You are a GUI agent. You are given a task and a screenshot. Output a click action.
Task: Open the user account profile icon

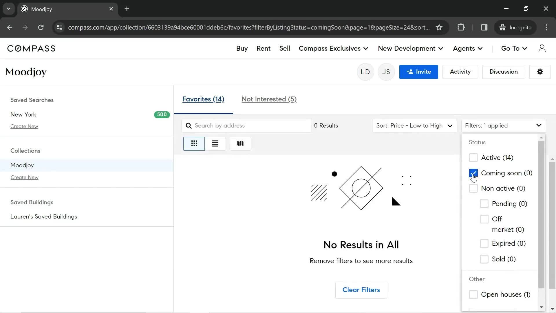click(x=542, y=48)
